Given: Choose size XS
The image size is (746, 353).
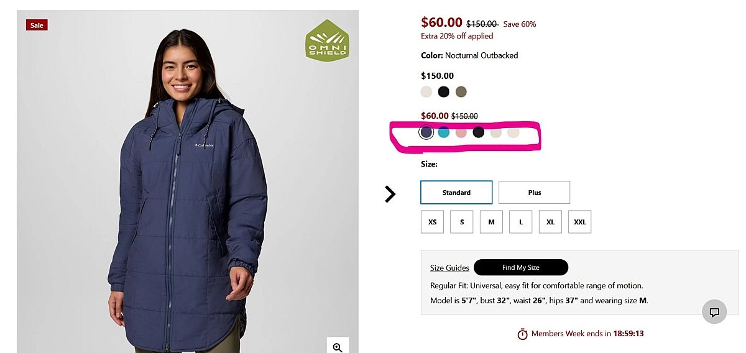Looking at the screenshot, I should tap(432, 222).
